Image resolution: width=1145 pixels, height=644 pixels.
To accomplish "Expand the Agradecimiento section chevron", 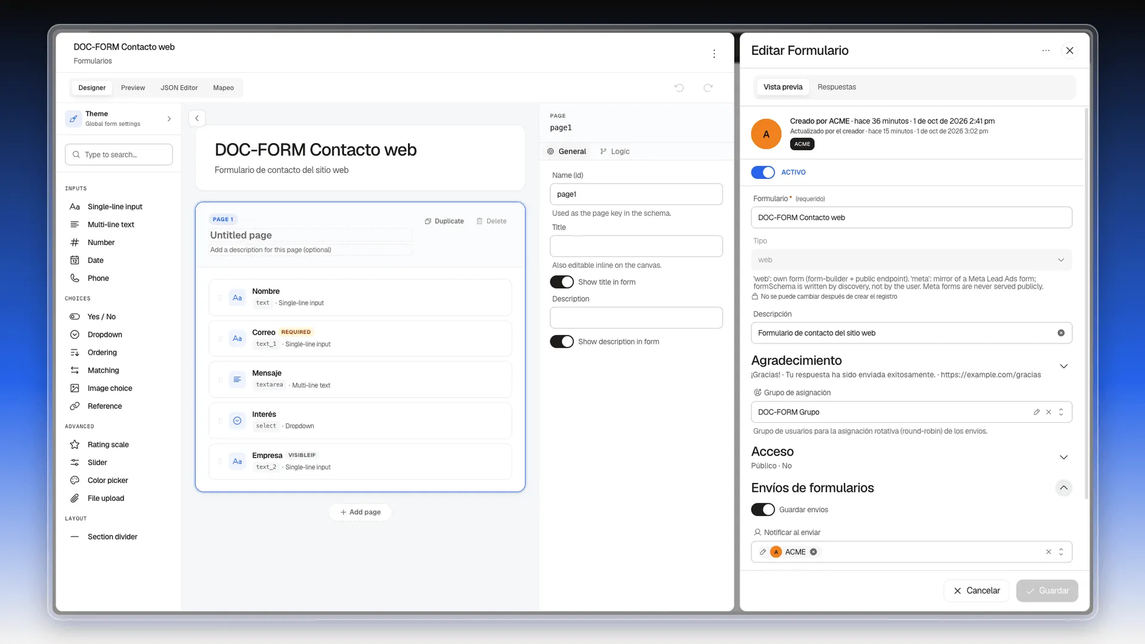I will click(1063, 366).
